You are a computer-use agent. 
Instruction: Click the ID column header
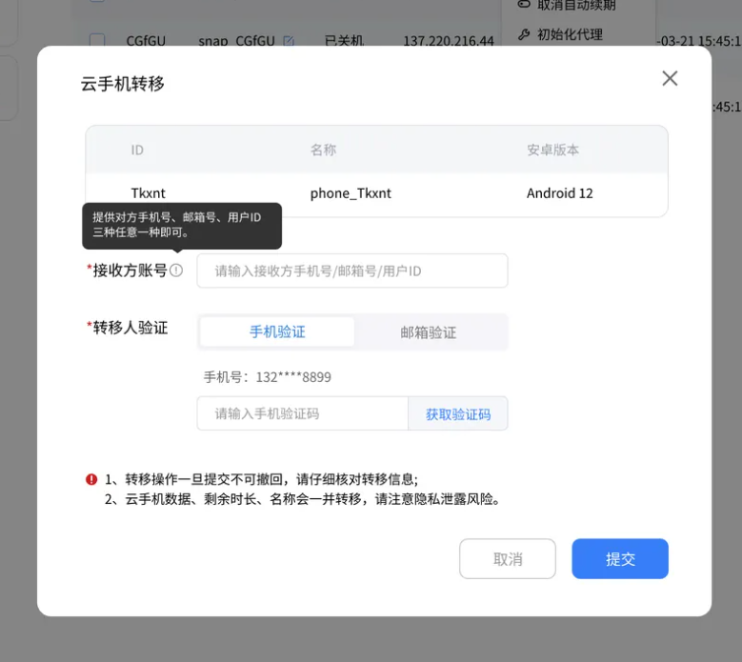[137, 150]
